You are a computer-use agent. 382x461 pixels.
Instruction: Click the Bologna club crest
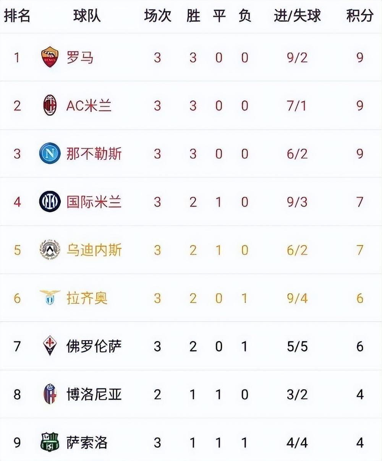point(50,394)
